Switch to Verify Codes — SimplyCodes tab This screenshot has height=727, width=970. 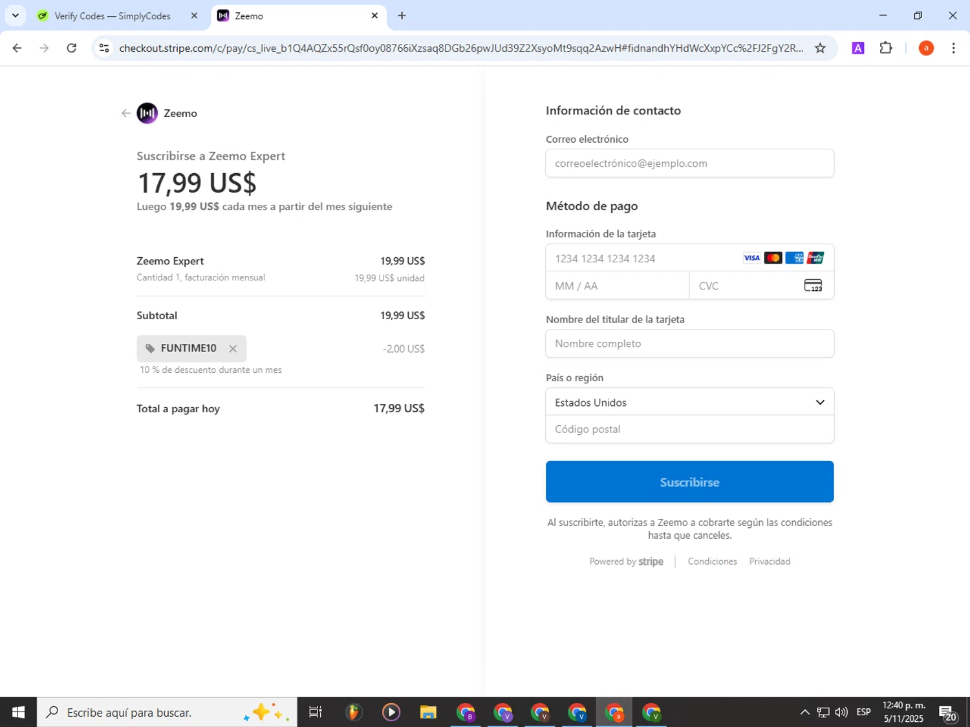113,16
